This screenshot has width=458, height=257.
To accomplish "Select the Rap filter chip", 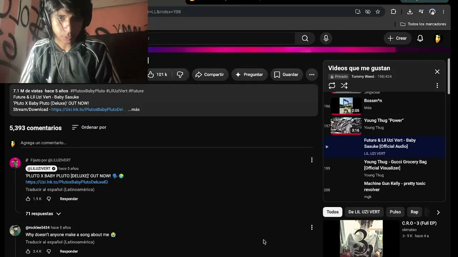I will (x=414, y=212).
